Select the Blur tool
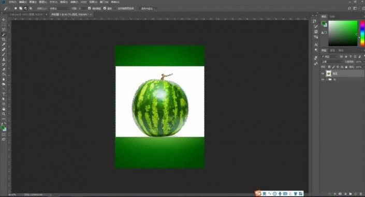 [x=4, y=79]
